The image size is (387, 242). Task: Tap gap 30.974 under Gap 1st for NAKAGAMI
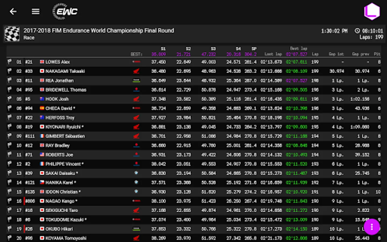(337, 71)
